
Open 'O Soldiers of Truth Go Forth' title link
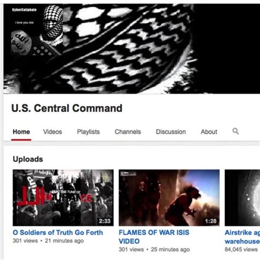coord(58,233)
